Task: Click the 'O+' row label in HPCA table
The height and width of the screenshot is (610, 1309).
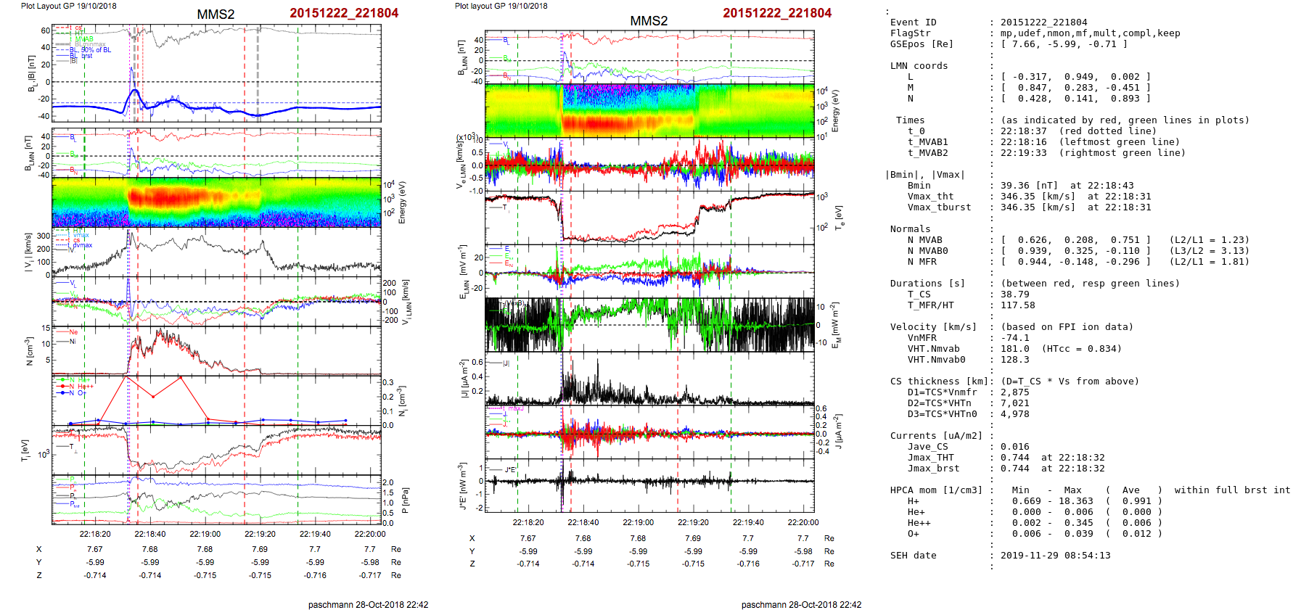Action: [914, 534]
